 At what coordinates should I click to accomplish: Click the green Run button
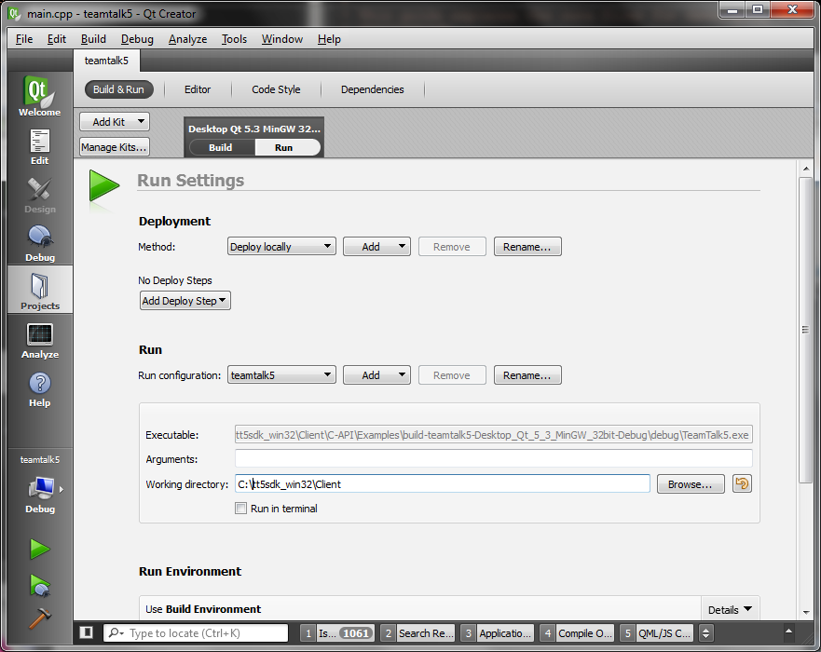[x=39, y=550]
